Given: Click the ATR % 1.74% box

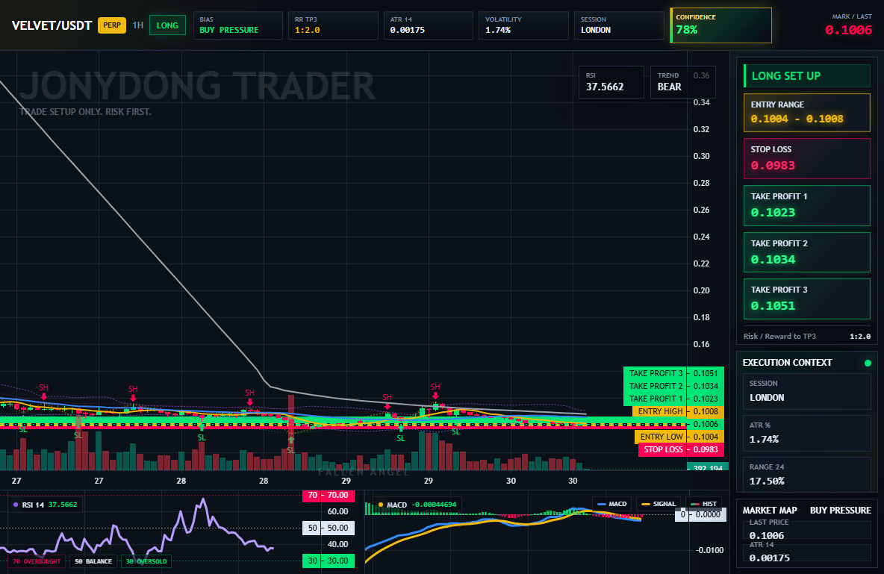Looking at the screenshot, I should pyautogui.click(x=807, y=433).
